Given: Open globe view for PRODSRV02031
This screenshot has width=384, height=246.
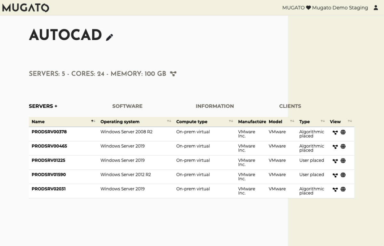Looking at the screenshot, I should point(343,189).
